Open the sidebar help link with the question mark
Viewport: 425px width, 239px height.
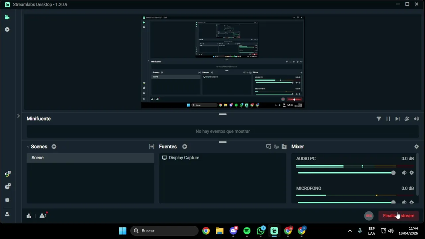pos(7,187)
